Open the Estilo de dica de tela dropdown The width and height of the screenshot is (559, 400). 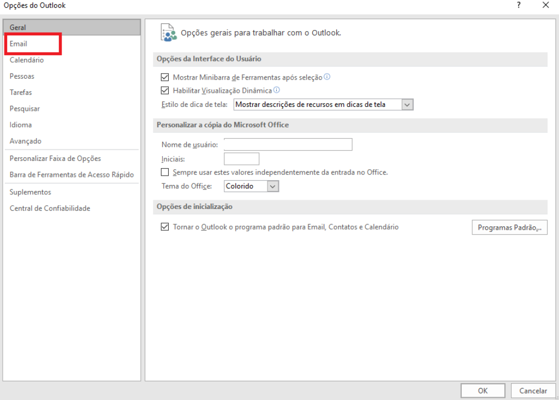pos(323,104)
